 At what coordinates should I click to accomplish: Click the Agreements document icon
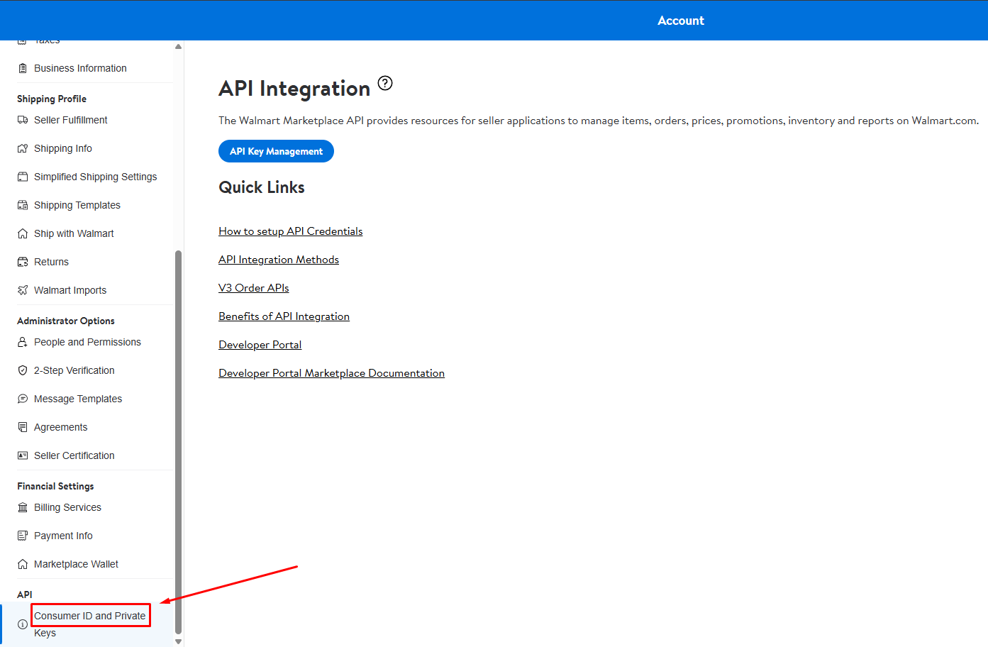pyautogui.click(x=23, y=427)
